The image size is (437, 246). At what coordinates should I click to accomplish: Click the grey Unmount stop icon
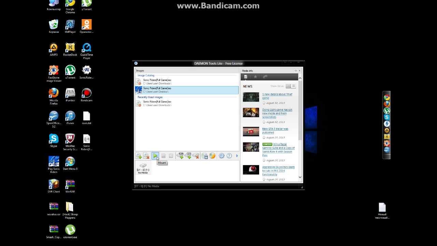(x=163, y=156)
